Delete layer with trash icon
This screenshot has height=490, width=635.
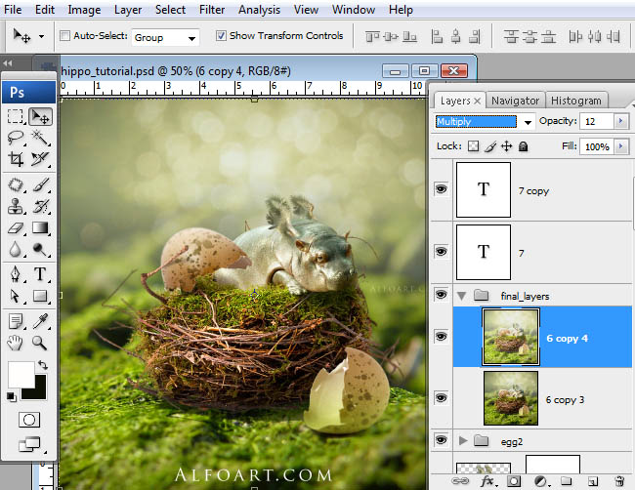[619, 481]
